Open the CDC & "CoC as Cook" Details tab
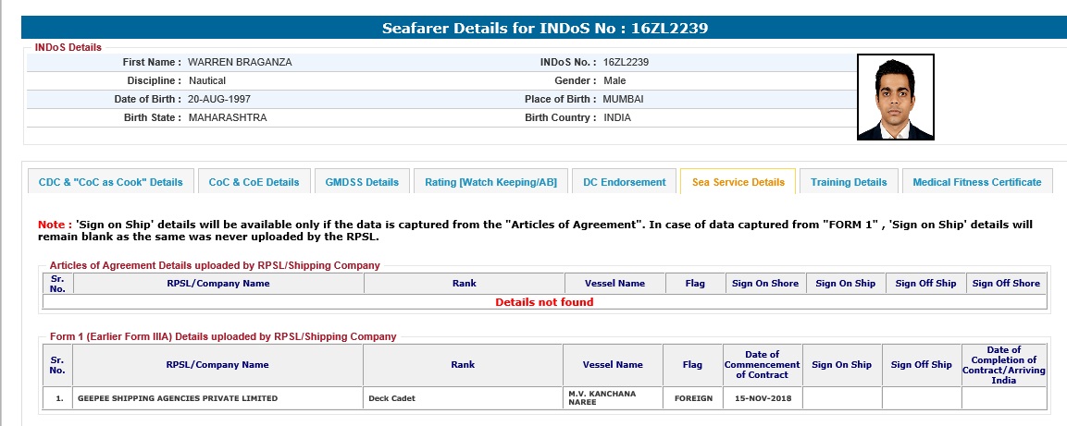 [111, 182]
